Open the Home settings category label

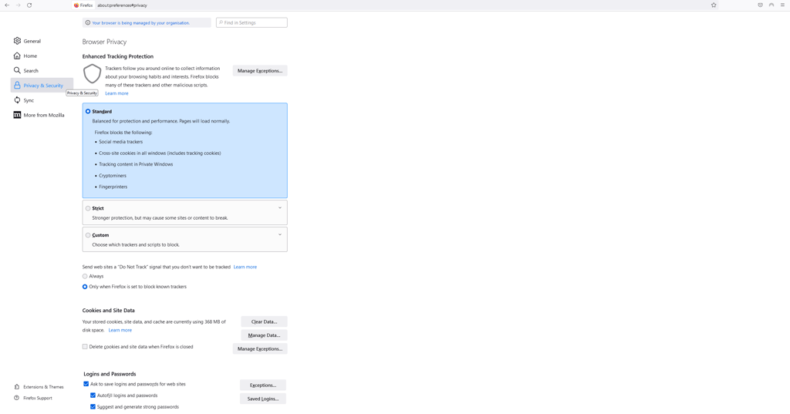(x=30, y=56)
